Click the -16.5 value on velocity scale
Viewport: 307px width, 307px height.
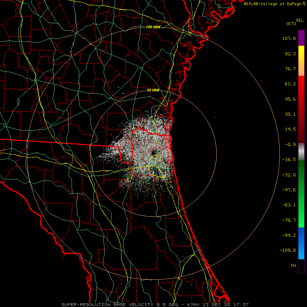[289, 160]
